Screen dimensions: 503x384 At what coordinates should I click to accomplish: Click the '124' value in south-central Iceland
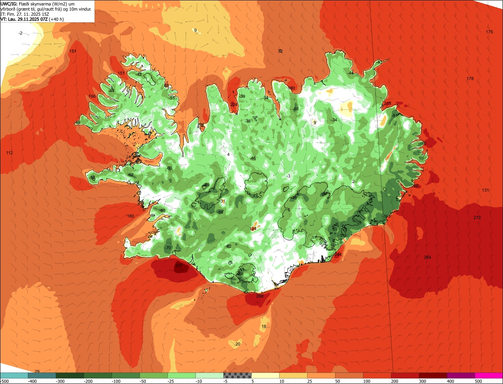click(x=253, y=229)
